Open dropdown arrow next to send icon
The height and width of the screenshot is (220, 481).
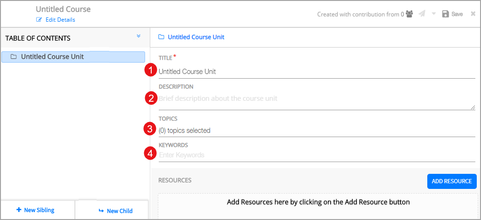(x=434, y=14)
